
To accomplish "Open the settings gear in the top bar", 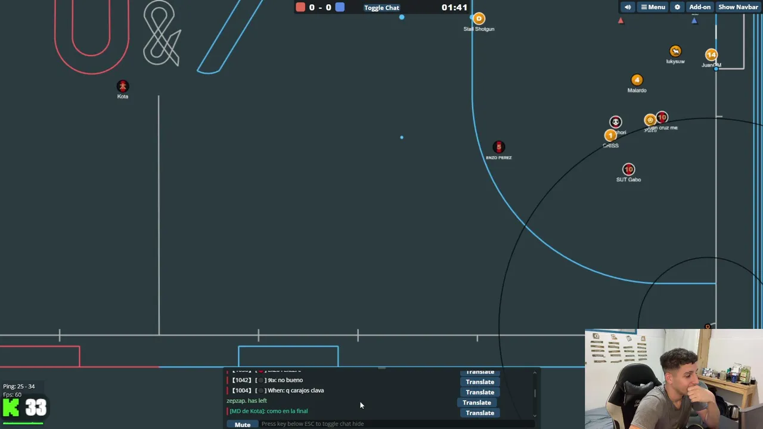I will [677, 7].
